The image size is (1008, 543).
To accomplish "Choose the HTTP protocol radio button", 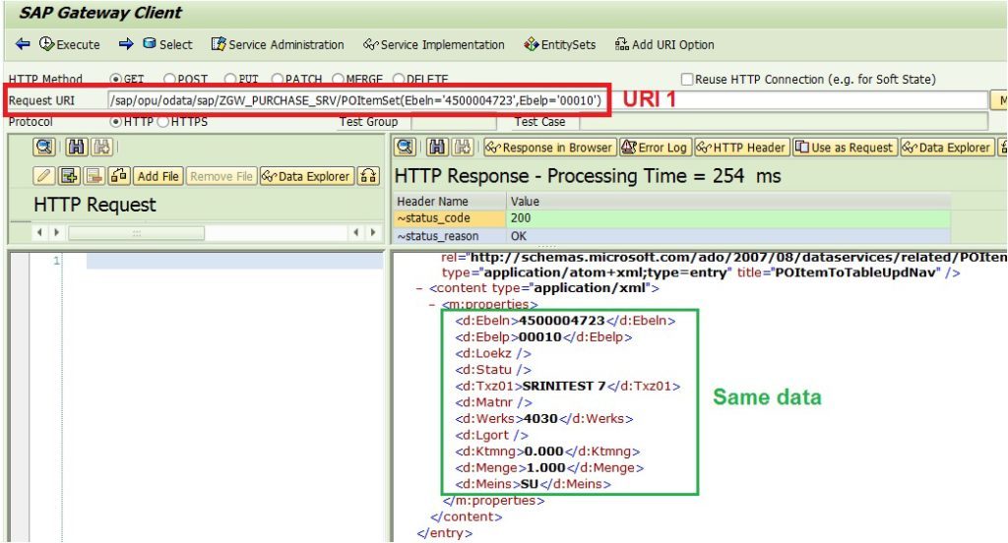I will coord(116,121).
